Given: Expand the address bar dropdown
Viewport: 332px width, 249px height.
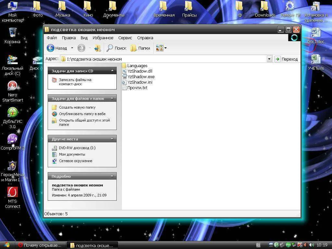Looking at the screenshot, I should [269, 59].
